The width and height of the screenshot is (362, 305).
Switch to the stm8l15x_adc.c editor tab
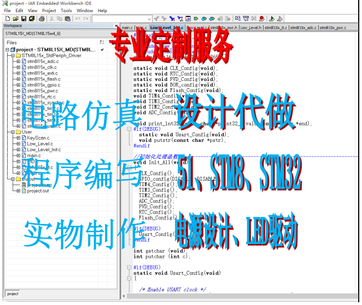tap(303, 27)
